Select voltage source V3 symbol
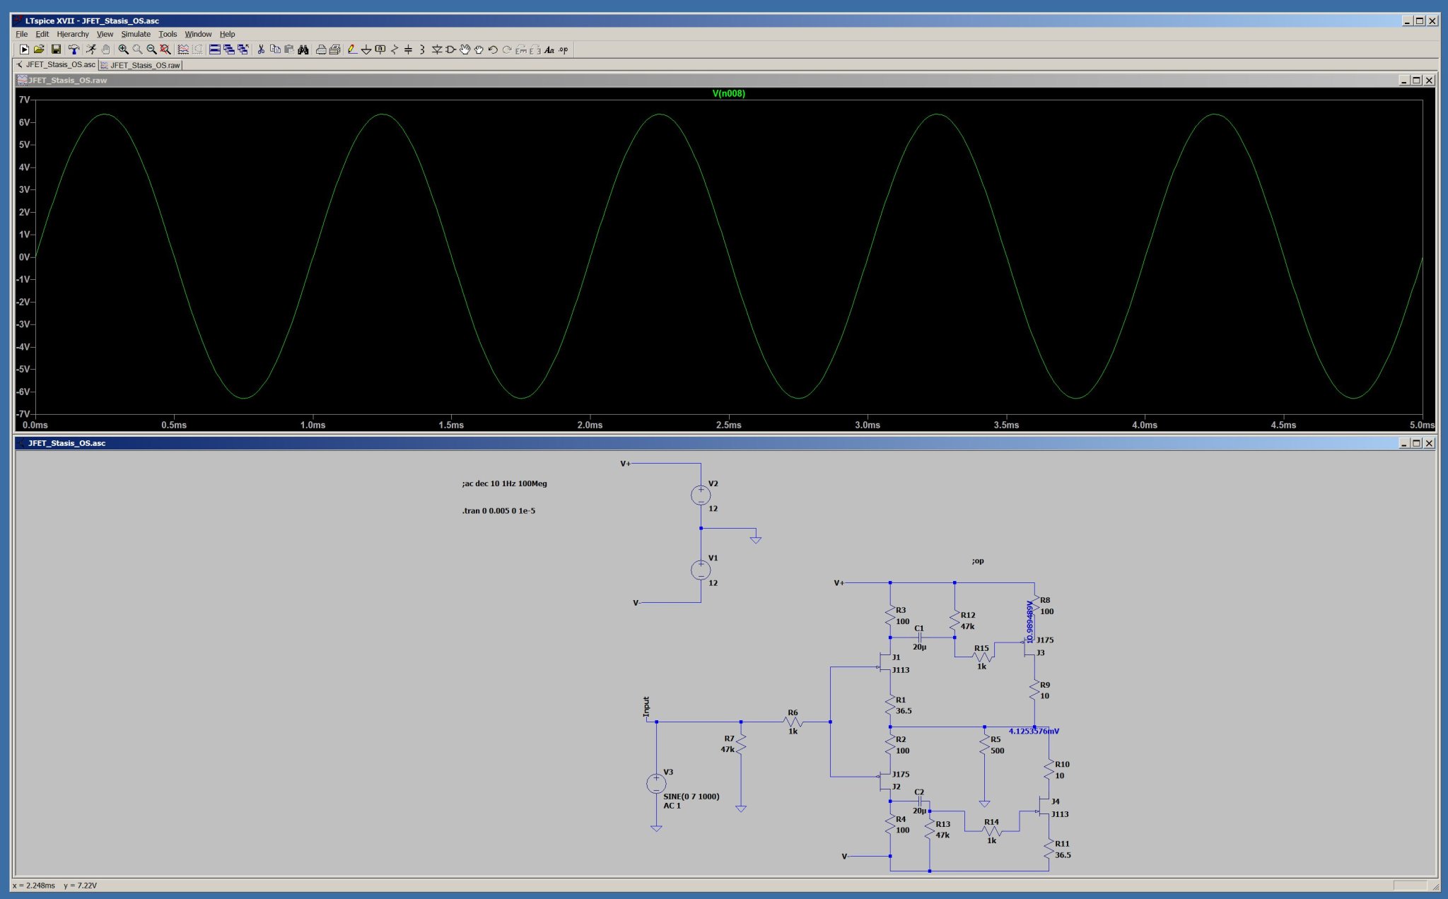Viewport: 1448px width, 899px height. (x=656, y=783)
